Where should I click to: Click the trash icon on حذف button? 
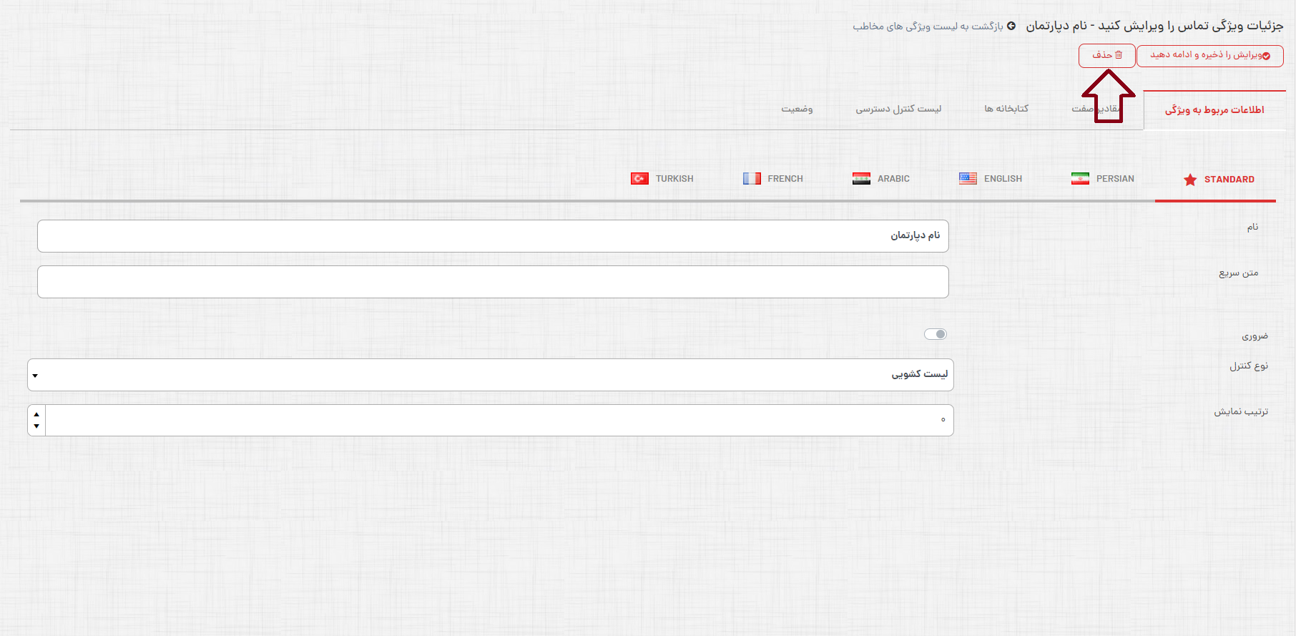pos(1119,55)
